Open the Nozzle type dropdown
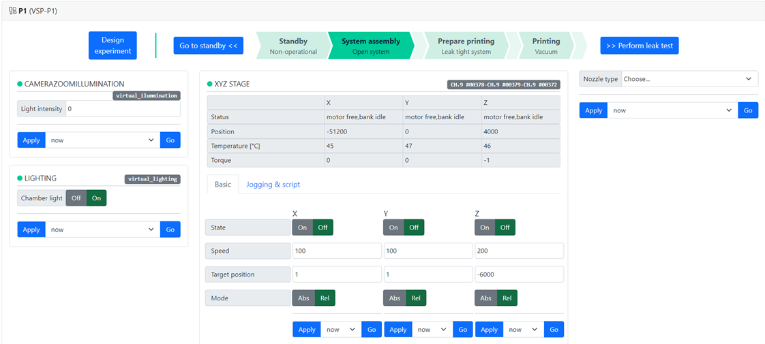This screenshot has width=765, height=344. coord(689,79)
